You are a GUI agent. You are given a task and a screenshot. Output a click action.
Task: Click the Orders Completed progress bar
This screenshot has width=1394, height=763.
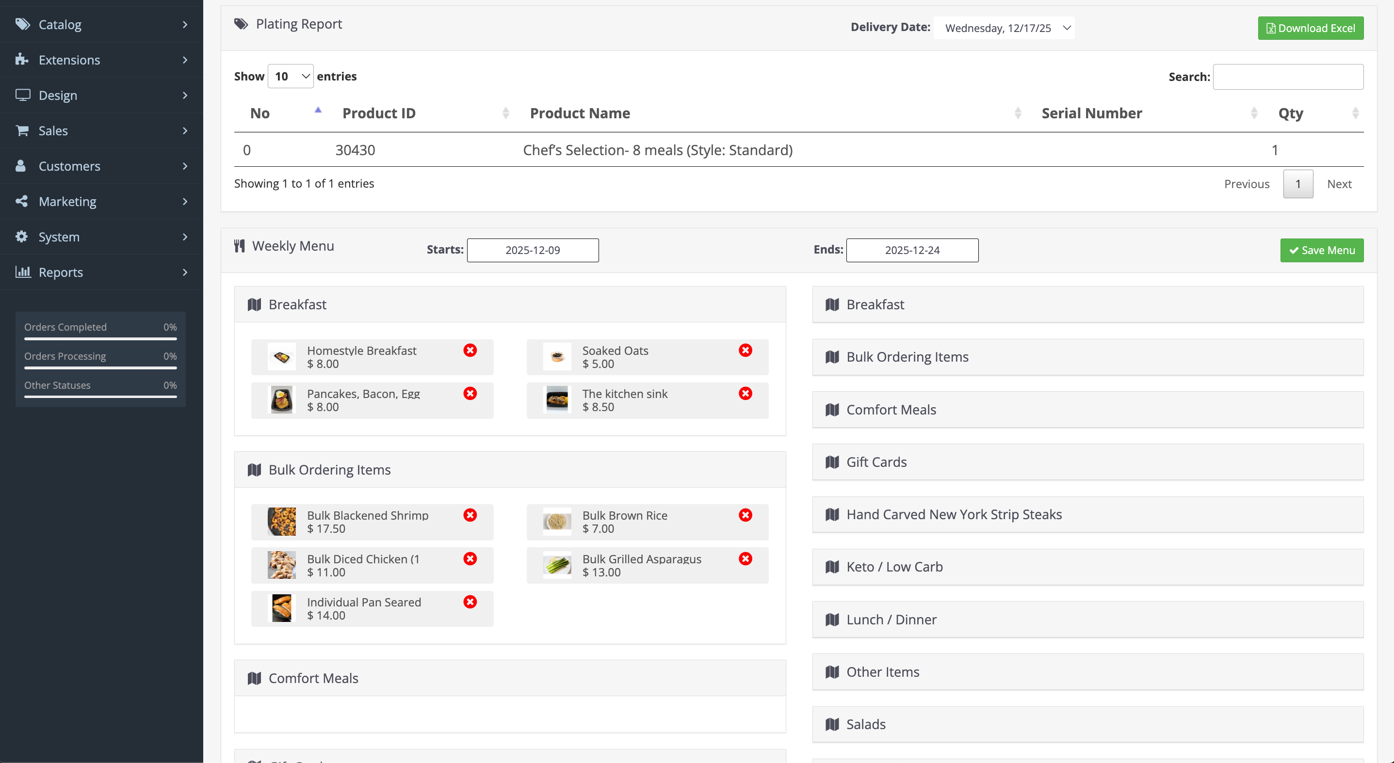coord(100,339)
